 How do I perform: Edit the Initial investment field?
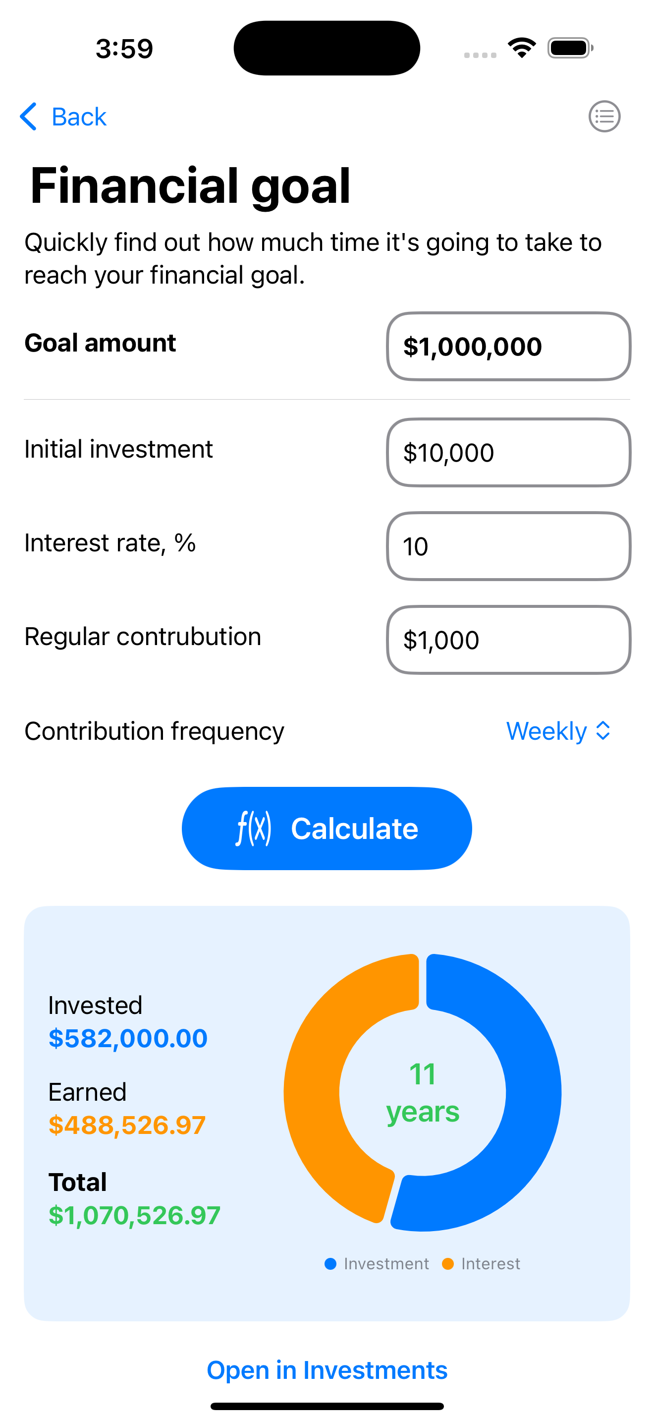coord(508,453)
